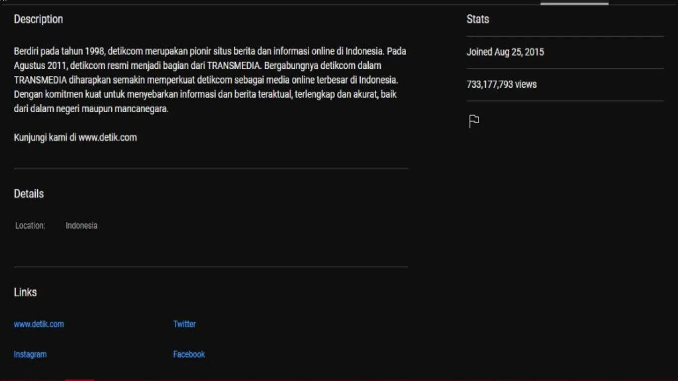Screen dimensions: 678x381
Task: Click description line starting 'Agustus 2011'
Action: (x=198, y=65)
